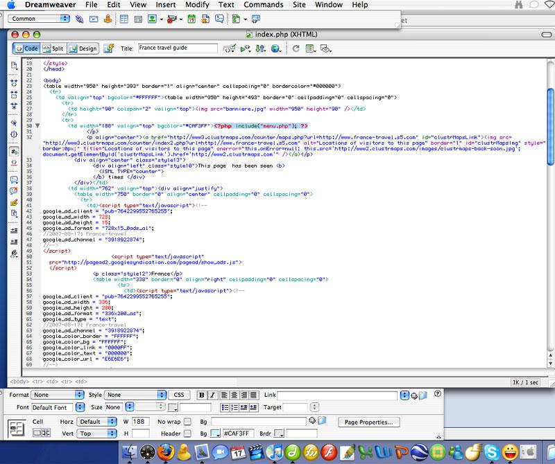Switch to Design view
This screenshot has width=555, height=464.
[x=83, y=48]
